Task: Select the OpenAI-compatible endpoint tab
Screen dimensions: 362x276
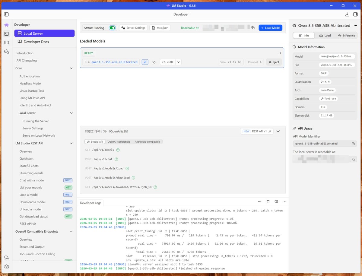Action: point(119,141)
